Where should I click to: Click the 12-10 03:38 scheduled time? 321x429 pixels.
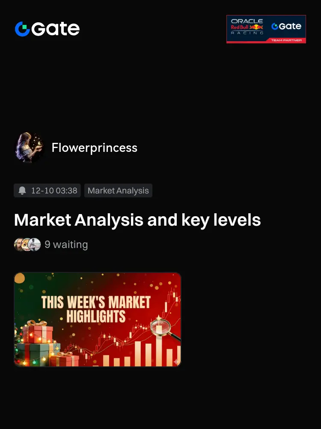click(x=54, y=190)
